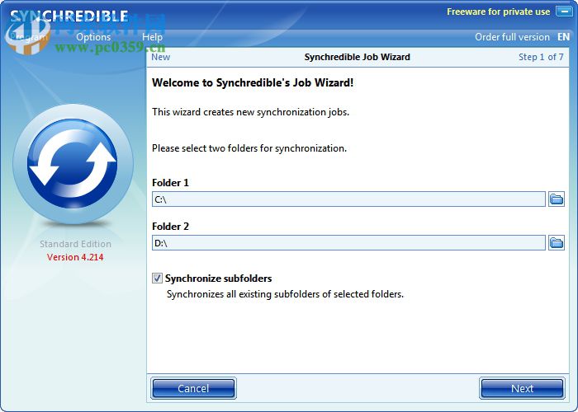Screen dimensions: 578x412
Task: Open the Options menu
Action: pyautogui.click(x=93, y=37)
